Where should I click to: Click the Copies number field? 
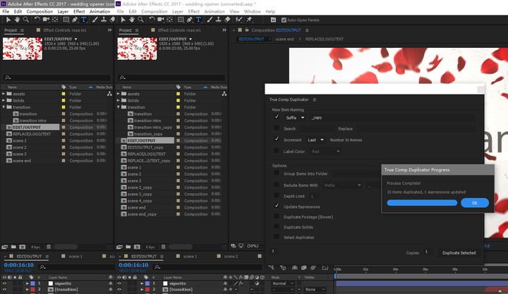pyautogui.click(x=427, y=252)
